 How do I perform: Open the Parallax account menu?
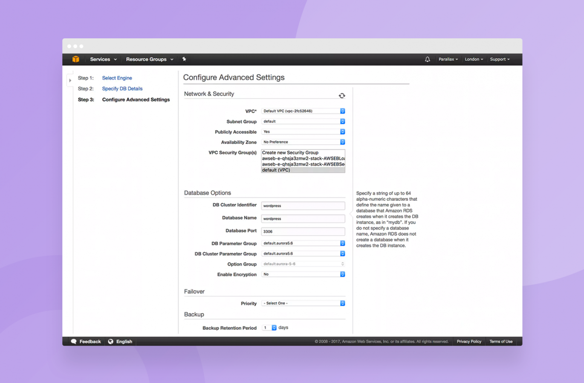click(448, 59)
